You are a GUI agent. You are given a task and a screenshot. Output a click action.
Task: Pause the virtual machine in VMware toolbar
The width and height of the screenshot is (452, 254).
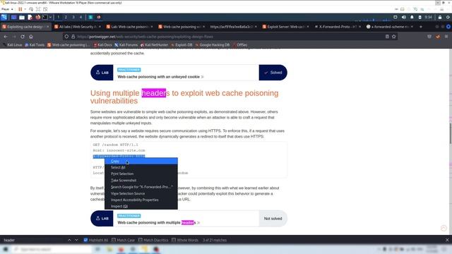coord(20,9)
